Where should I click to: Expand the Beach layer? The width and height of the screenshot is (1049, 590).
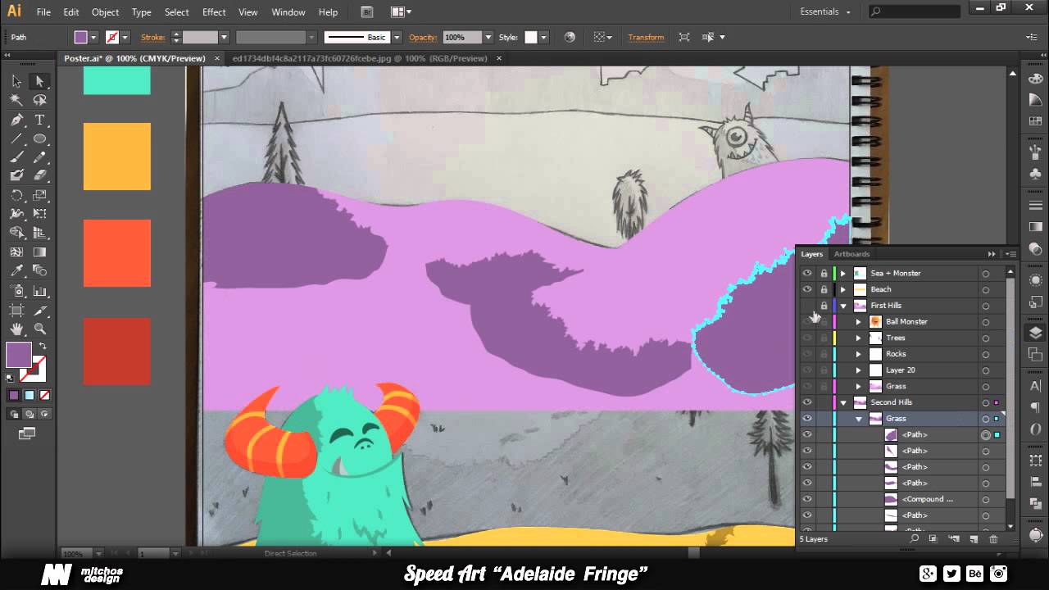pyautogui.click(x=842, y=289)
